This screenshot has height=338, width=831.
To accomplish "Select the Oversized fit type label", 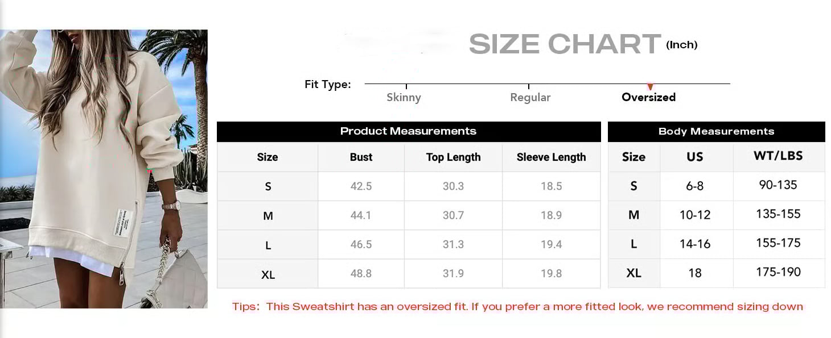I will pyautogui.click(x=648, y=97).
